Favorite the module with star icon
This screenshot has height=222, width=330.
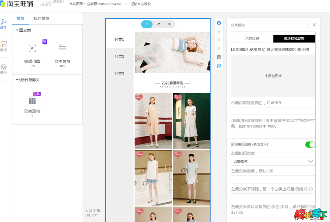219,48
